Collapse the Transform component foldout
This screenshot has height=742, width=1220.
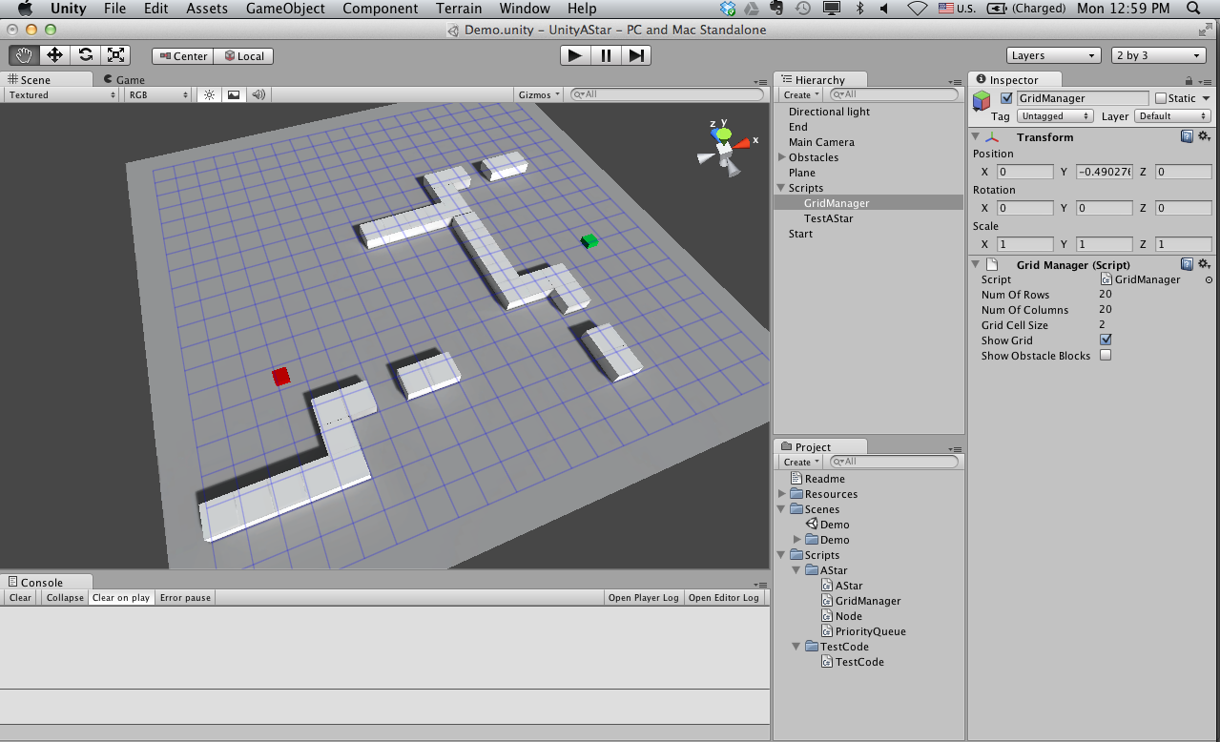[x=976, y=136]
